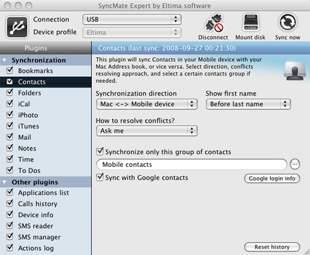Viewport: 310px width, 255px height.
Task: Select Folders in the plugins list
Action: pyautogui.click(x=45, y=93)
